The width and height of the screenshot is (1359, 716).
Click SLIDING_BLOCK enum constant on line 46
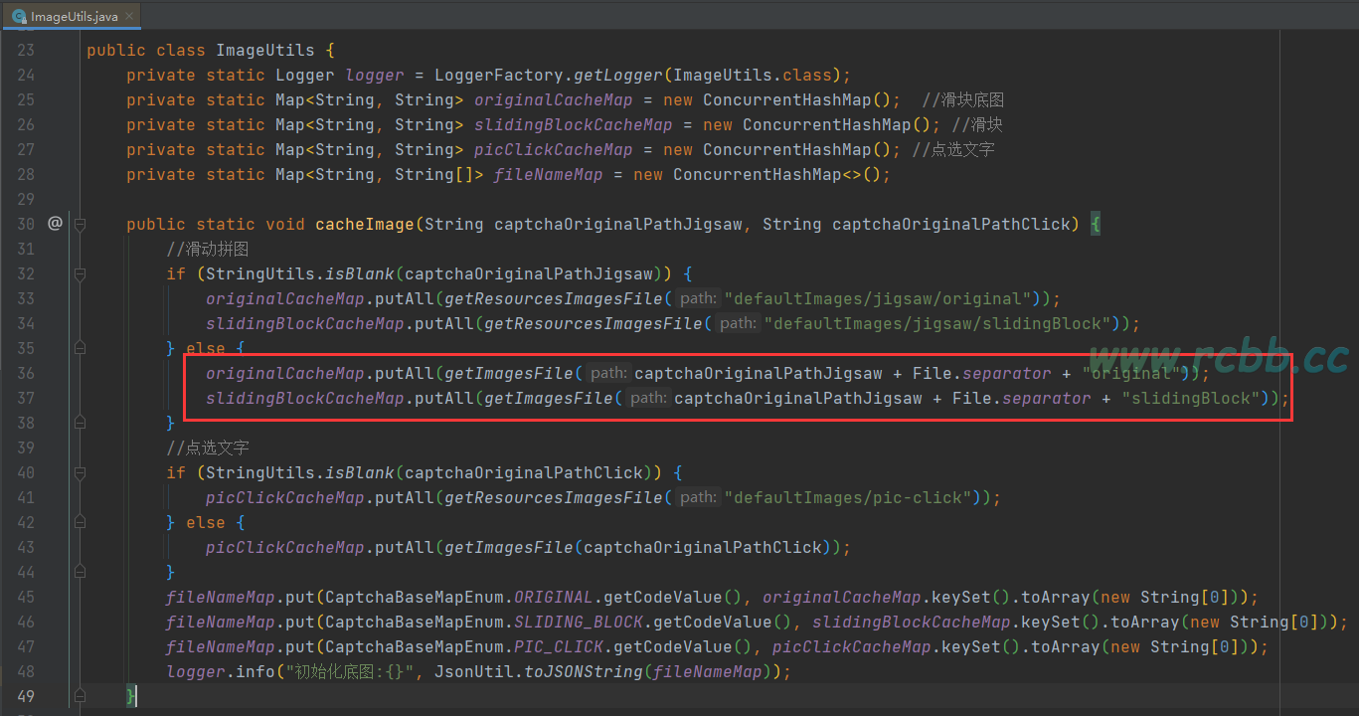579,622
